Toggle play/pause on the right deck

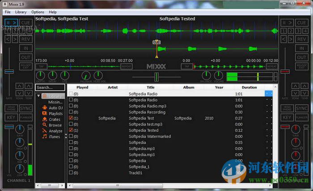(287, 22)
